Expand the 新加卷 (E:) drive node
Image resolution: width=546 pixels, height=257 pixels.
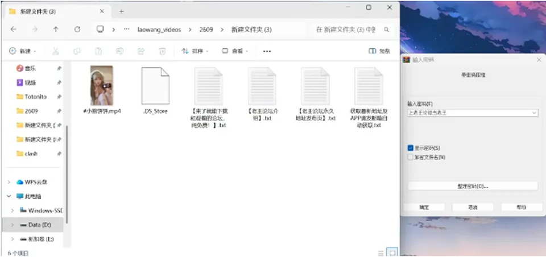(x=13, y=239)
